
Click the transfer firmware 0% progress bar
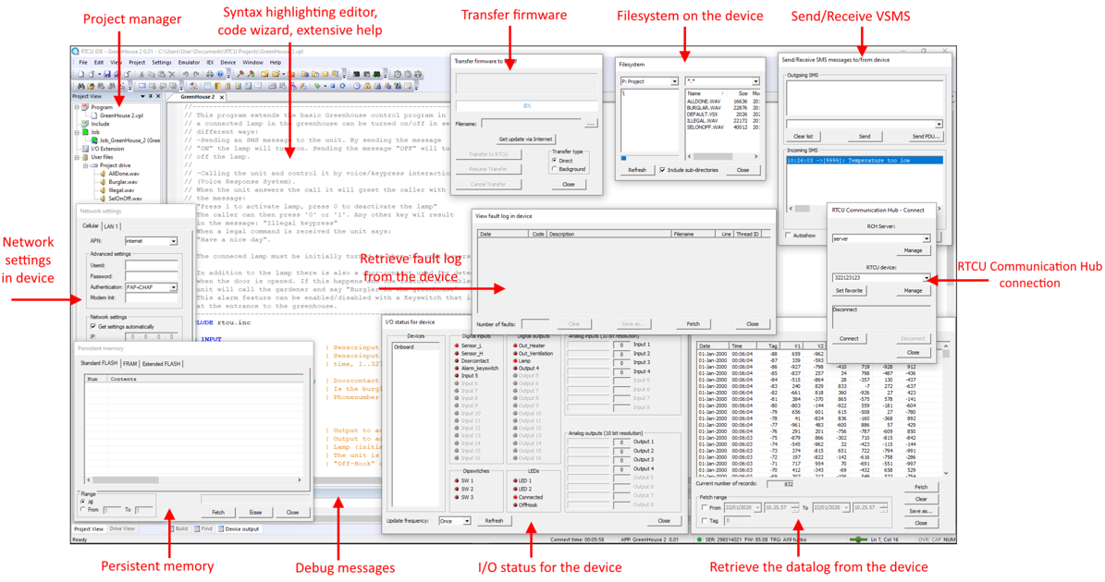click(526, 105)
